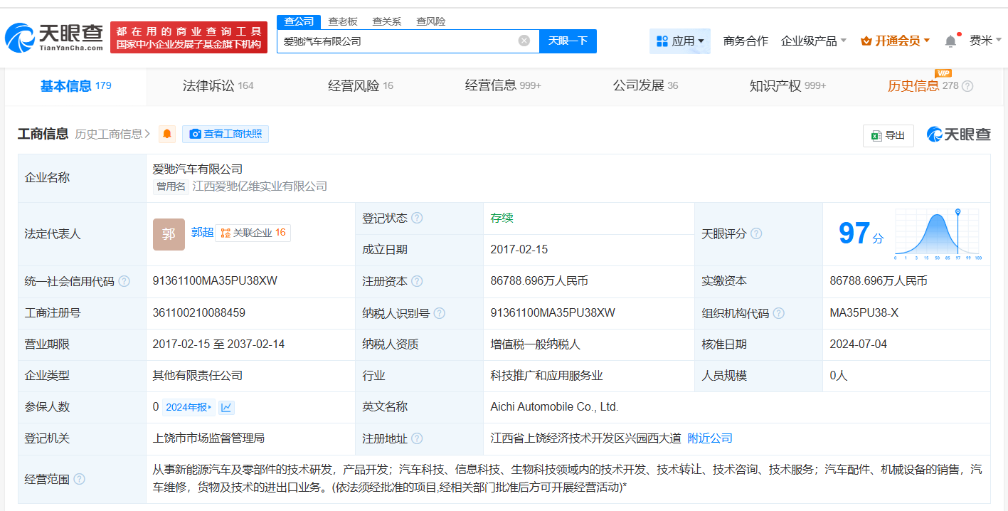This screenshot has width=1008, height=511.
Task: Show help for 统一社会信用代码
Action: coord(124,281)
